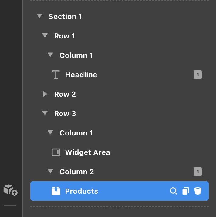Click the badge next to Column 2

coord(198,172)
